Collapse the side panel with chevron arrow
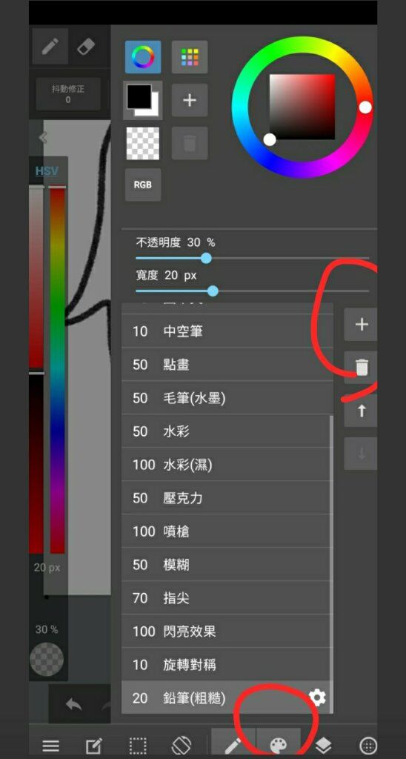Screen dimensions: 406x759 coord(42,138)
